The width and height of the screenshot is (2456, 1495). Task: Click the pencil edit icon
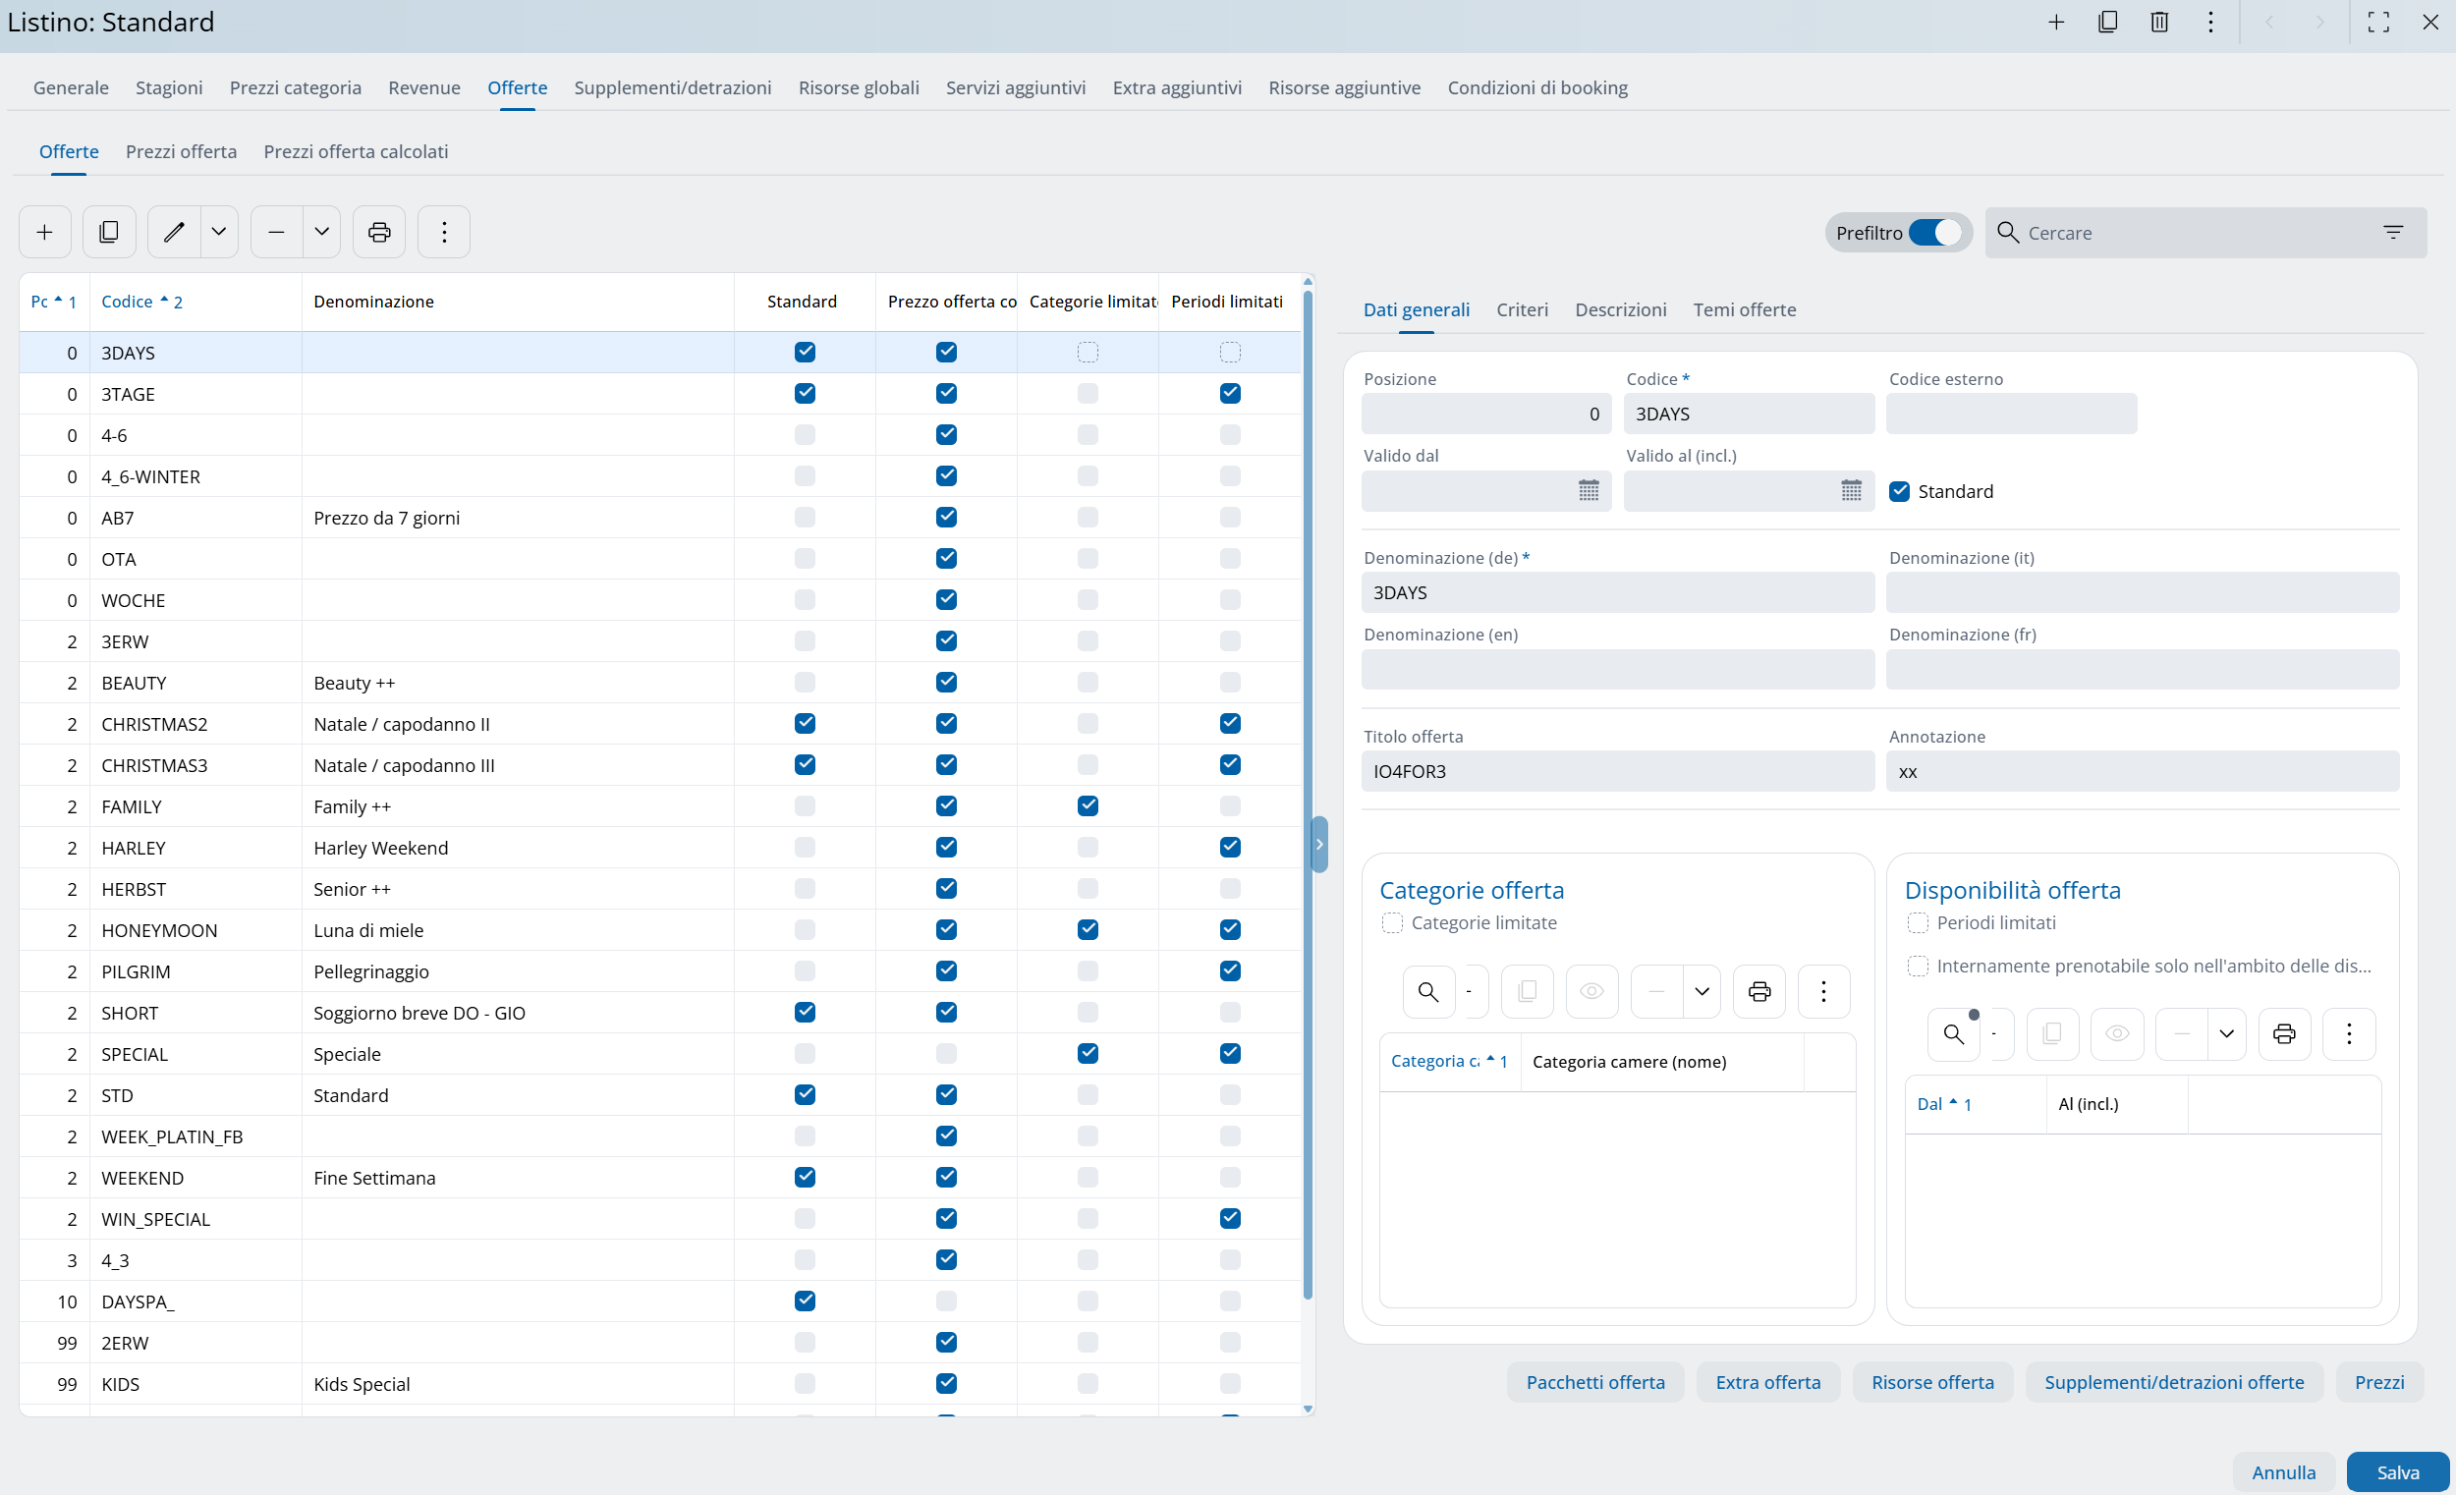[x=175, y=232]
